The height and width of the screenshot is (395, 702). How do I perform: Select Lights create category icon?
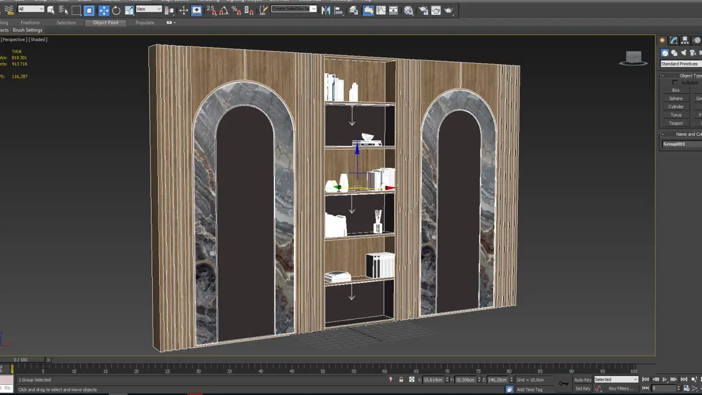tap(683, 53)
